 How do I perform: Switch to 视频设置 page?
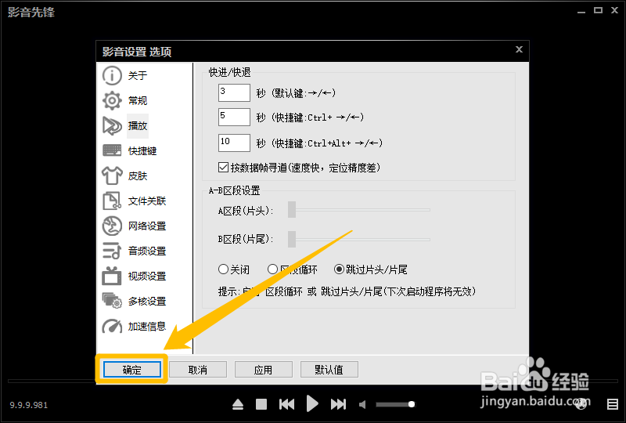147,277
